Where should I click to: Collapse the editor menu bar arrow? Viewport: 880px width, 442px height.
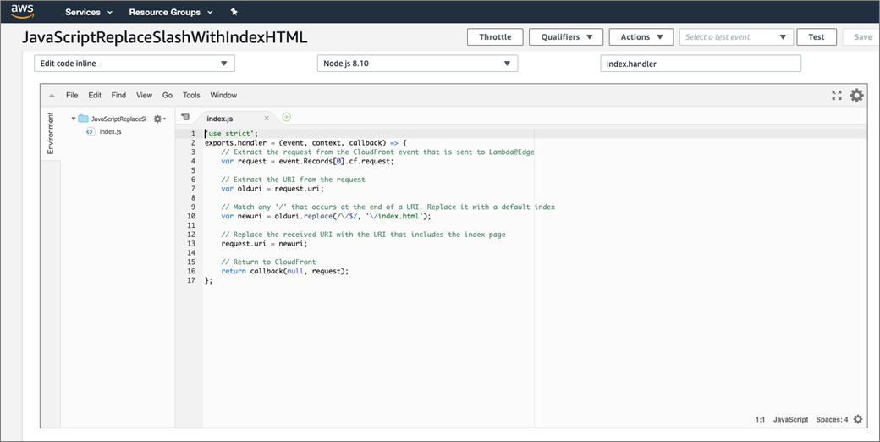tap(52, 96)
